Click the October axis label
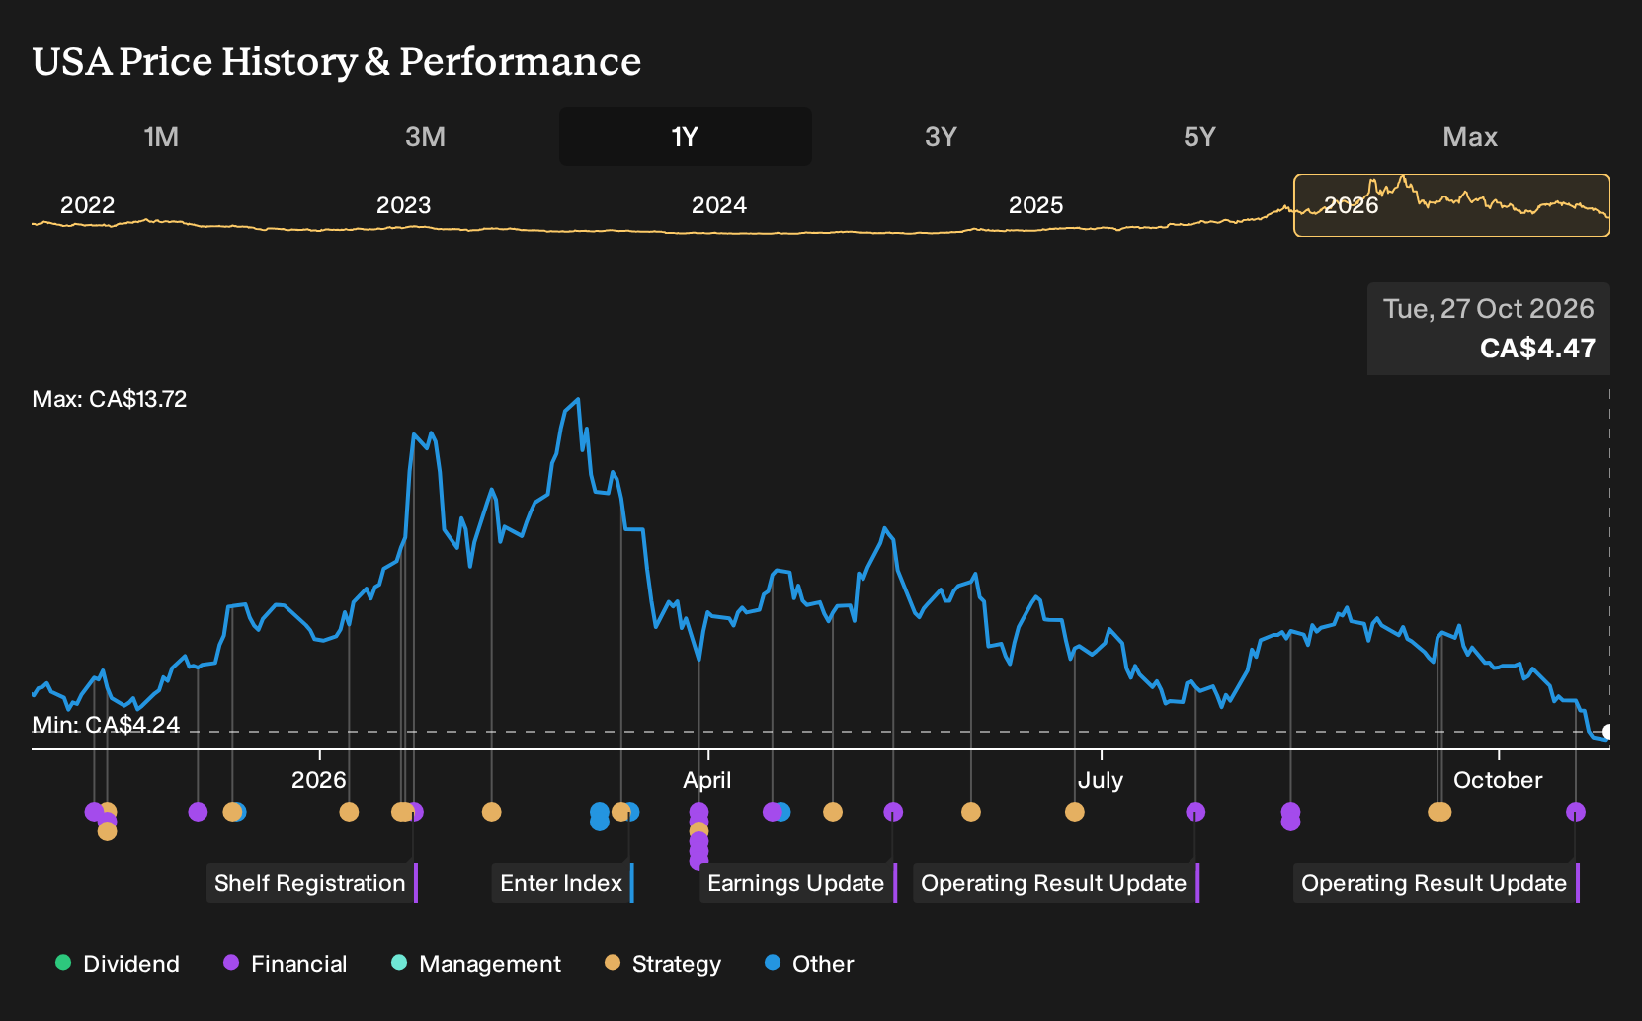The width and height of the screenshot is (1642, 1021). click(x=1498, y=780)
